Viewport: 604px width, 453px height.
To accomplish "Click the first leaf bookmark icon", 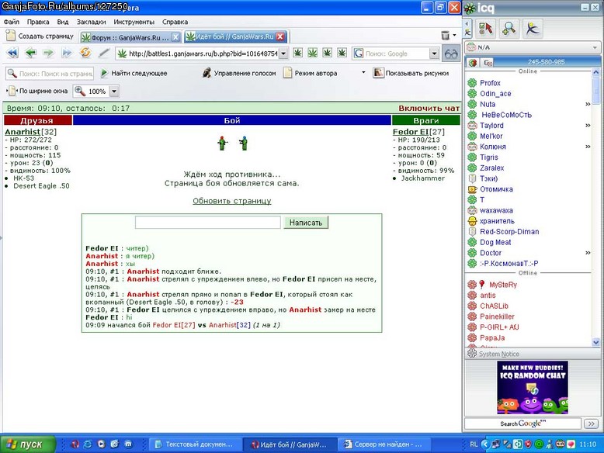I will 297,53.
